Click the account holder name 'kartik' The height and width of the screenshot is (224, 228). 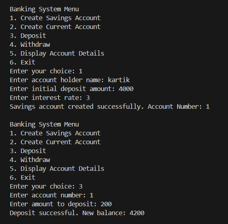point(119,80)
